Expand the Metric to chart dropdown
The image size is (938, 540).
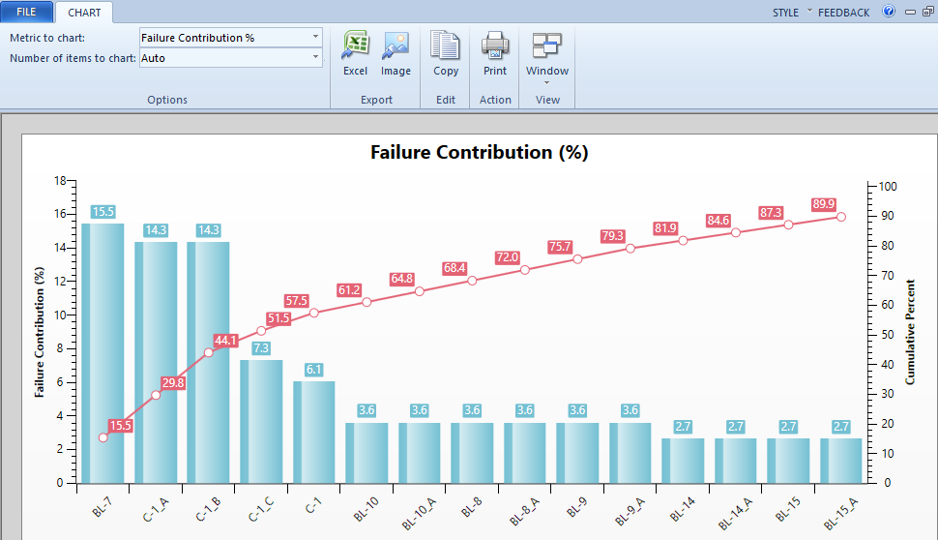[x=315, y=38]
